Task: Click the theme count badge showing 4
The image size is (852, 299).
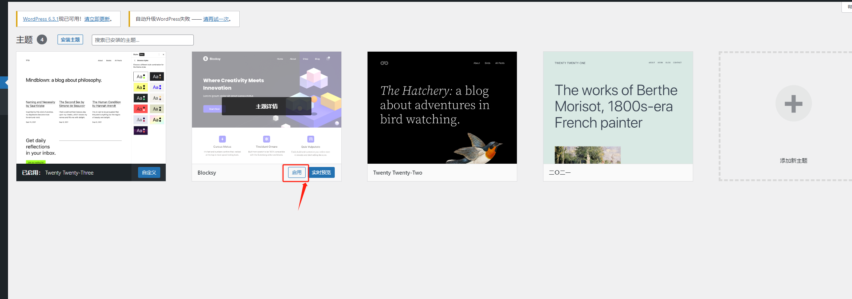Action: click(42, 40)
